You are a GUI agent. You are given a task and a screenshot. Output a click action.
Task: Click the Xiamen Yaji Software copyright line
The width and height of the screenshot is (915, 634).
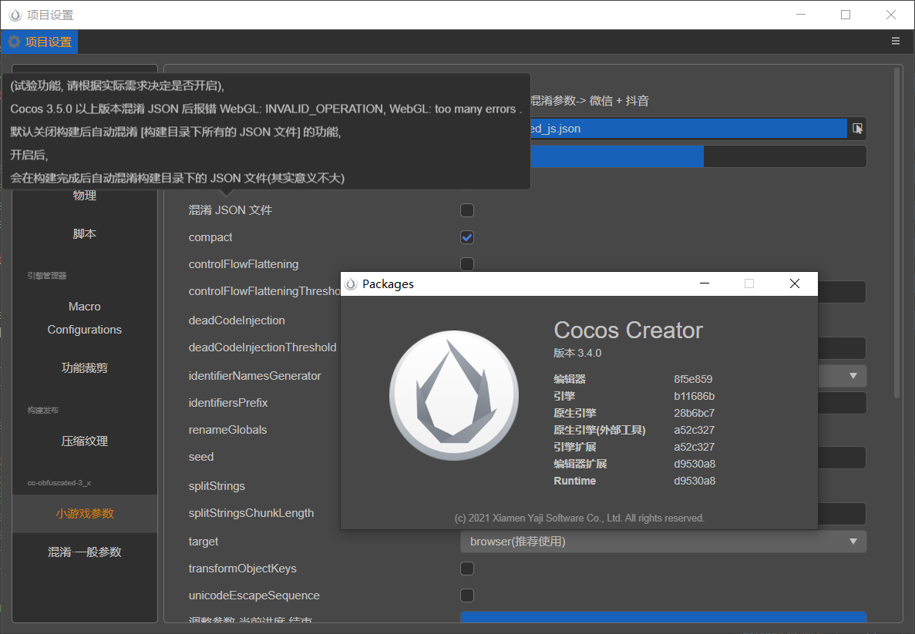pos(580,518)
